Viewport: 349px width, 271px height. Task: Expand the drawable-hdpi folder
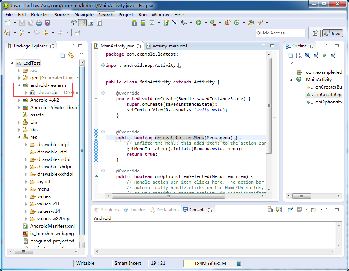coord(26,145)
